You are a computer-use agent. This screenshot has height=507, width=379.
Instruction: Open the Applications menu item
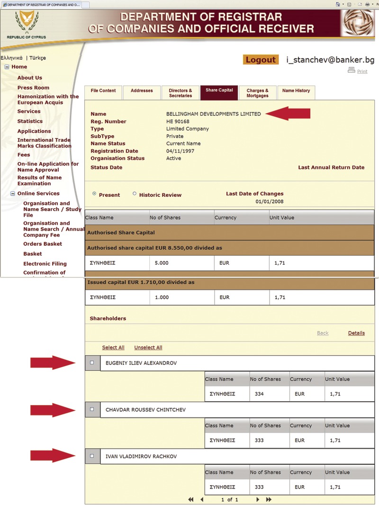(x=34, y=131)
